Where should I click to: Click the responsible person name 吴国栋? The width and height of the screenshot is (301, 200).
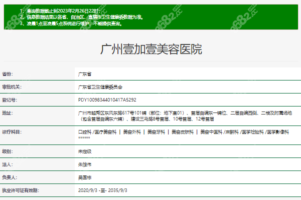click(85, 177)
